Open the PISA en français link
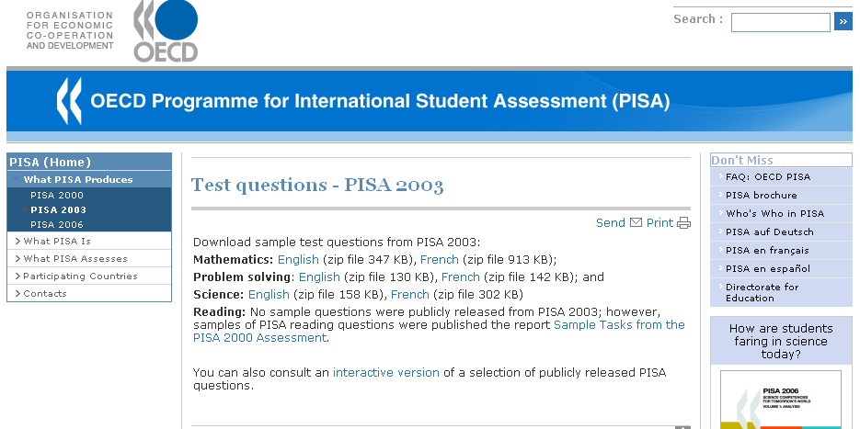The height and width of the screenshot is (429, 860). click(767, 251)
